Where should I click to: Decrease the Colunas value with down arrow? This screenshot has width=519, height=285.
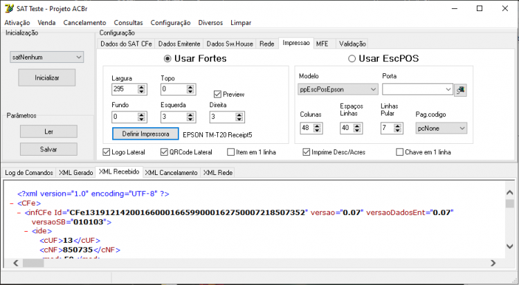click(317, 131)
